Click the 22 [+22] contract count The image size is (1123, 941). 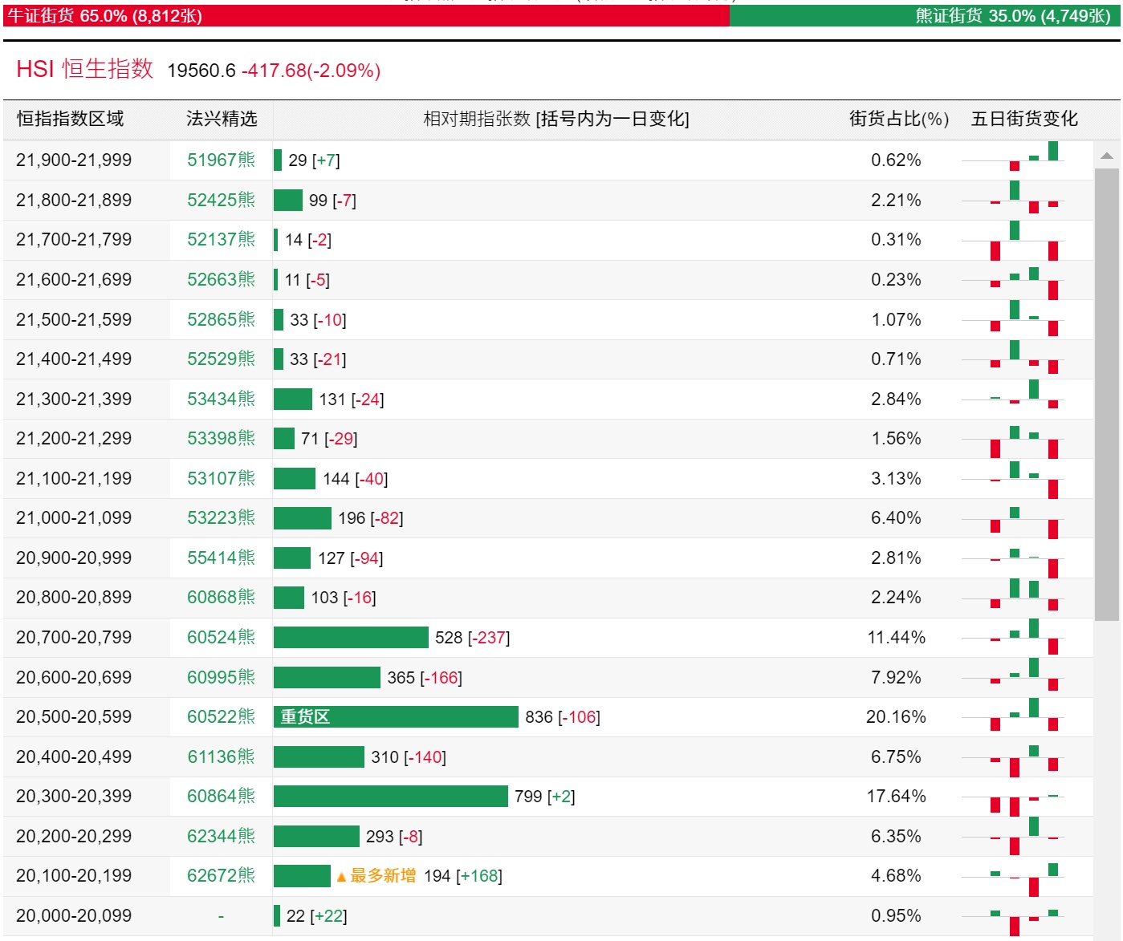point(317,915)
